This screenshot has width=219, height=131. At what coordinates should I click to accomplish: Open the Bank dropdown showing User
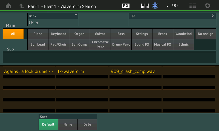pyautogui.click(x=53, y=20)
